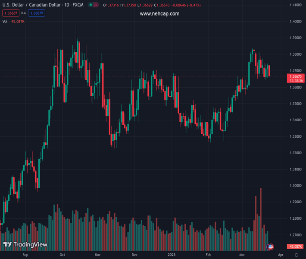The width and height of the screenshot is (306, 259).
Task: Open the TradingView logo link
Action: [25, 244]
